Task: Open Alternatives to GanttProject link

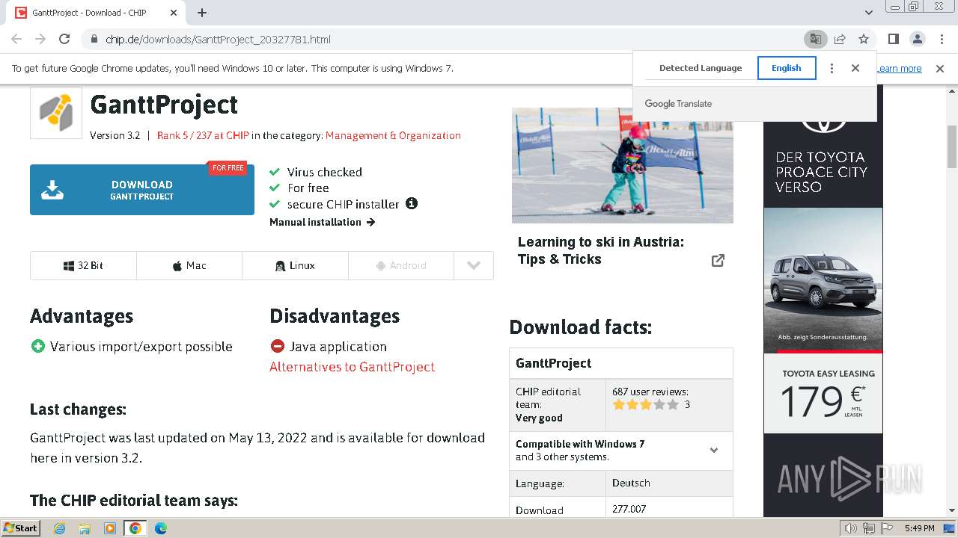Action: point(352,367)
